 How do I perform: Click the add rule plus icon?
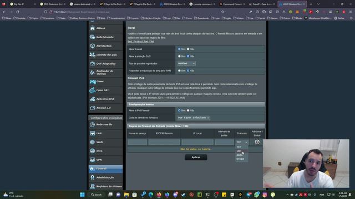click(x=257, y=142)
